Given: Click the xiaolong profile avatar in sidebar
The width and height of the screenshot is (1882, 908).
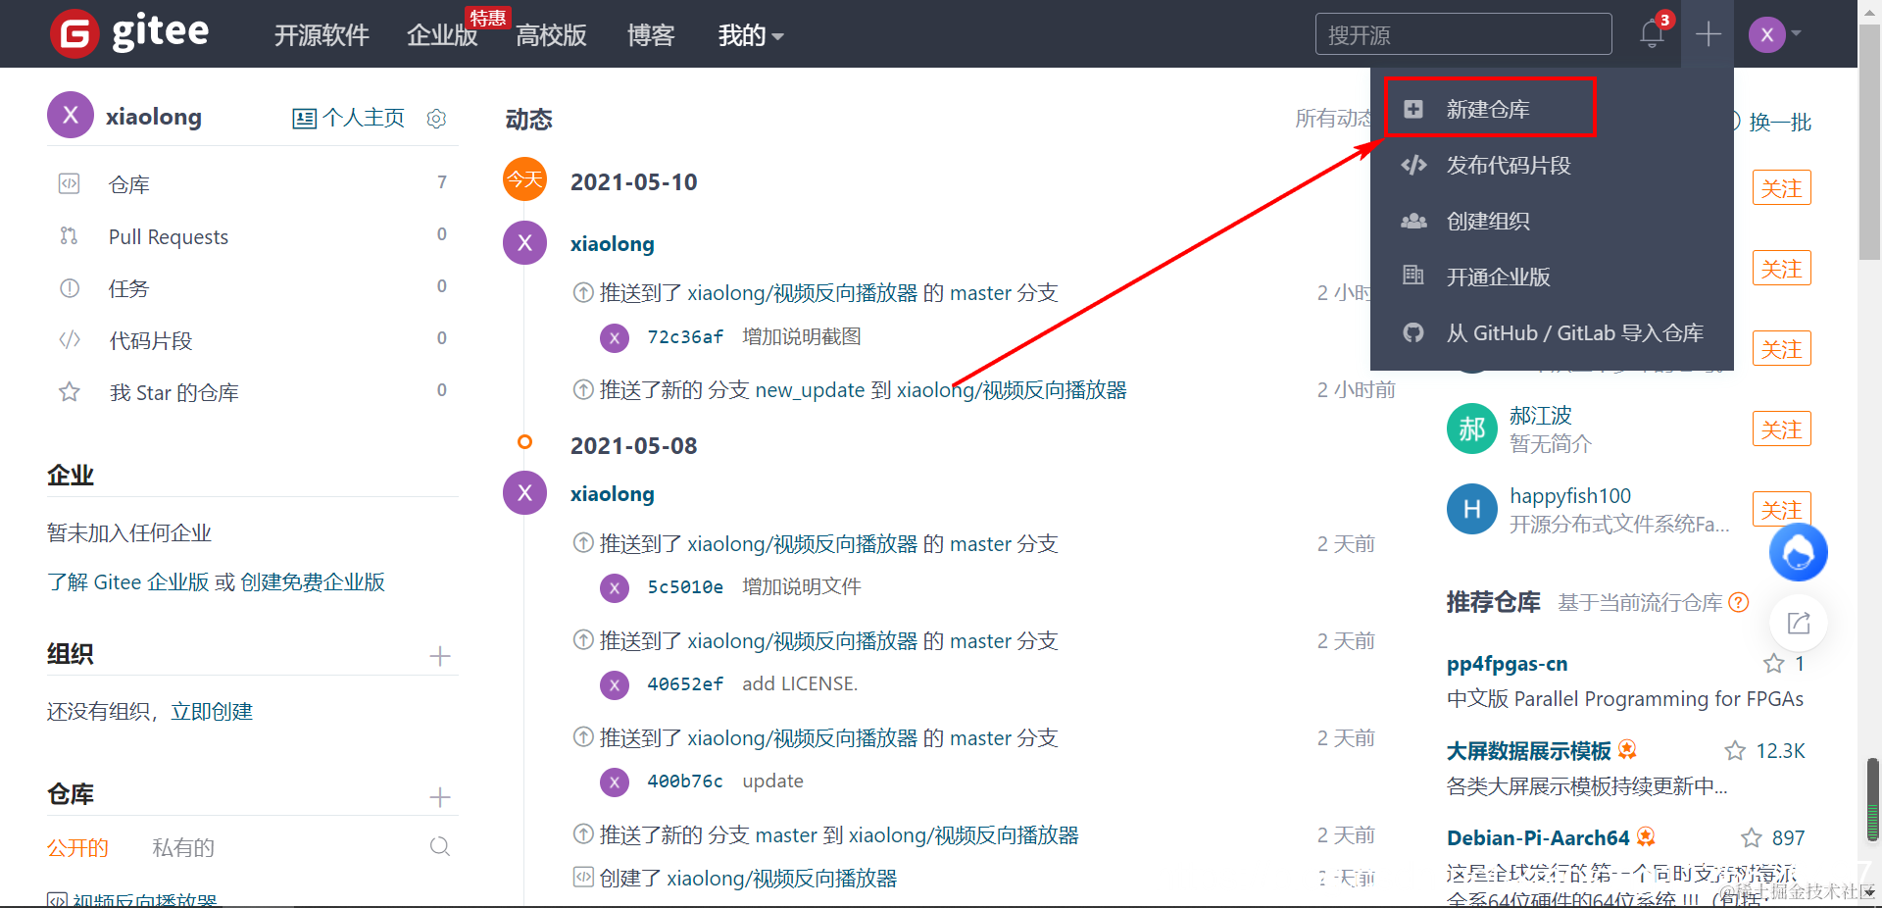Looking at the screenshot, I should pos(71,116).
